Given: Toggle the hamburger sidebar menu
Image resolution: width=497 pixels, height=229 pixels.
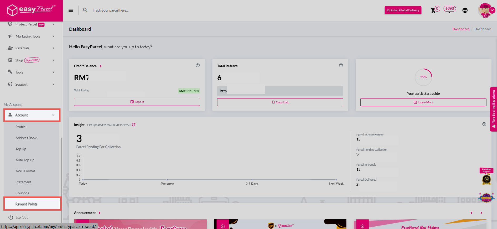Looking at the screenshot, I should click(71, 11).
